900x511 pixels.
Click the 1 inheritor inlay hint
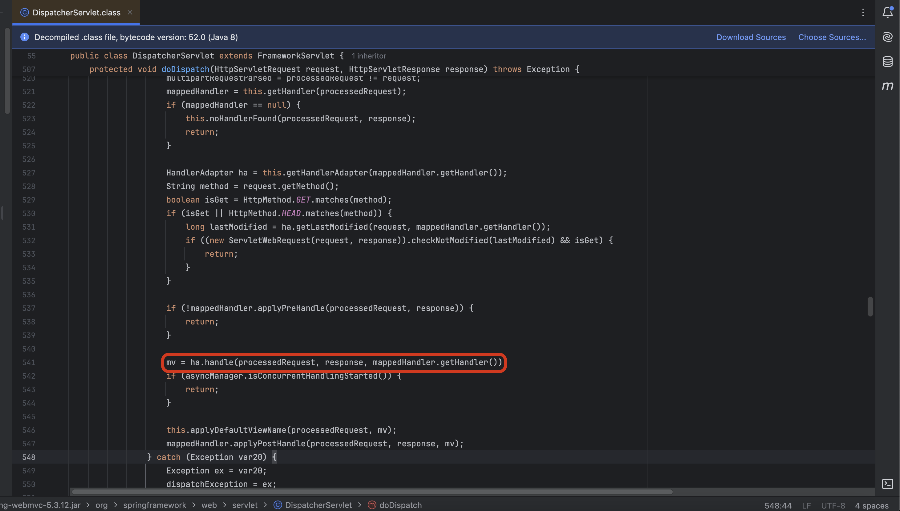pyautogui.click(x=369, y=56)
